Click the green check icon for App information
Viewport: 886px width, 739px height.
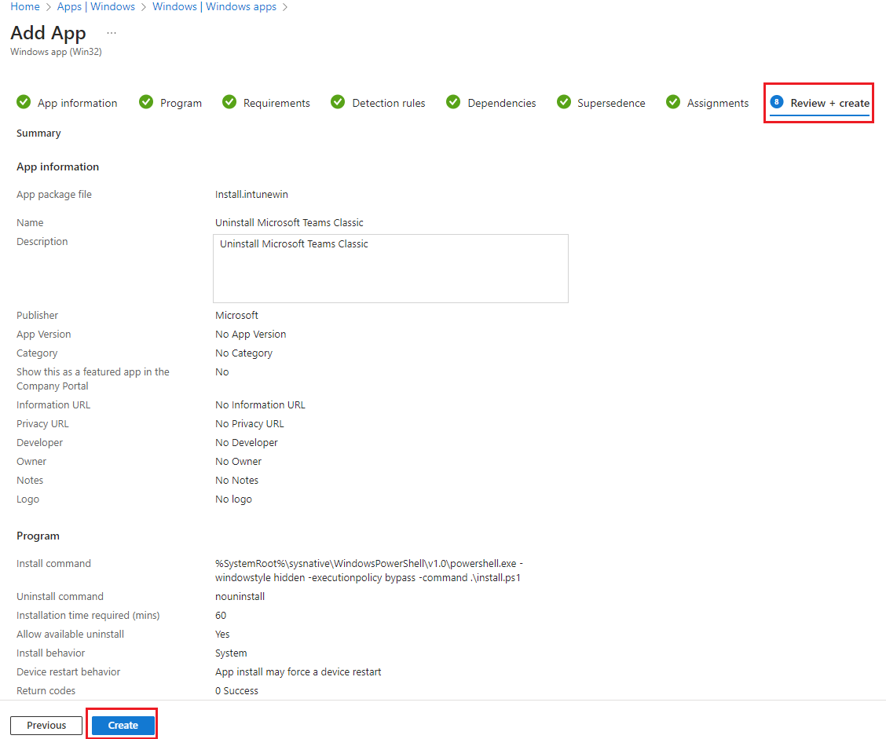tap(24, 101)
